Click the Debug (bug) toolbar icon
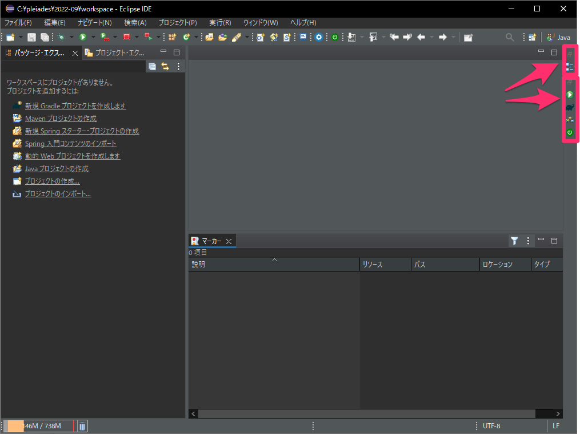This screenshot has width=580, height=434. [61, 37]
